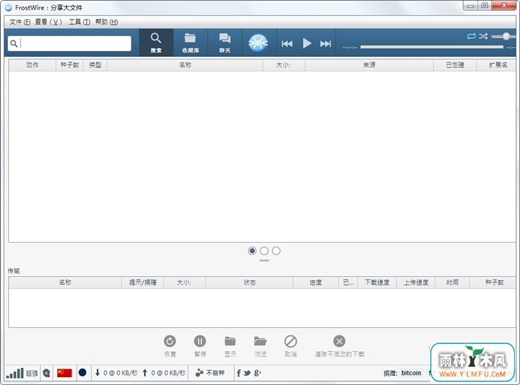Sort transfers by 提示/捐赠 column

[x=142, y=282]
